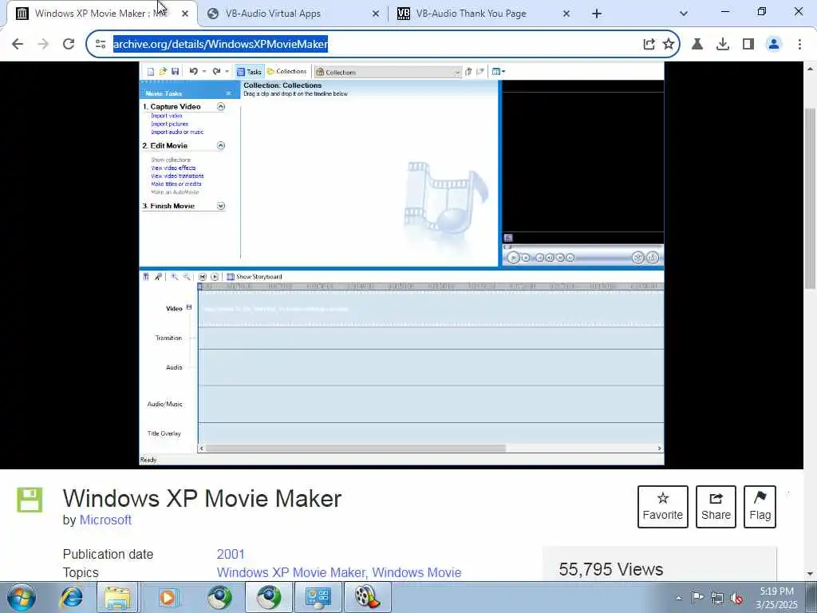817x613 pixels.
Task: Click the Zoom Timeline Out magnifier
Action: pyautogui.click(x=187, y=277)
